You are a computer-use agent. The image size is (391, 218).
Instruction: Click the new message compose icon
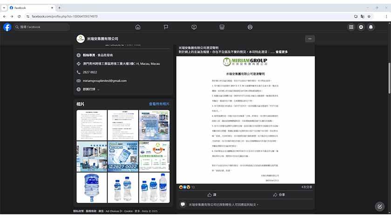[379, 206]
